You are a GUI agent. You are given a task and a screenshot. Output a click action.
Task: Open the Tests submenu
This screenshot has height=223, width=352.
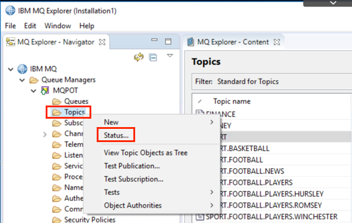pyautogui.click(x=151, y=192)
